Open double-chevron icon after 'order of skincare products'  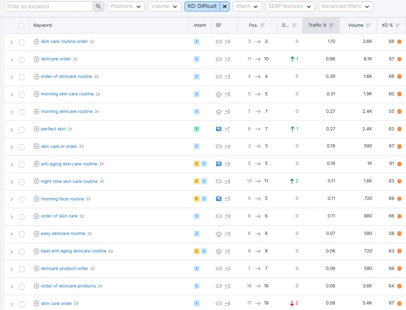click(x=100, y=286)
